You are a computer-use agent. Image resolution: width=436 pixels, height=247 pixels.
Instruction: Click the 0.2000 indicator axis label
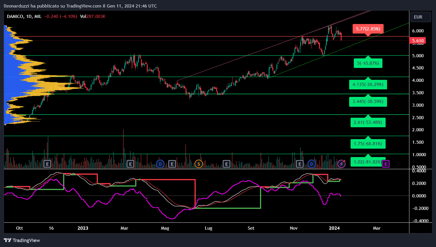[419, 183]
